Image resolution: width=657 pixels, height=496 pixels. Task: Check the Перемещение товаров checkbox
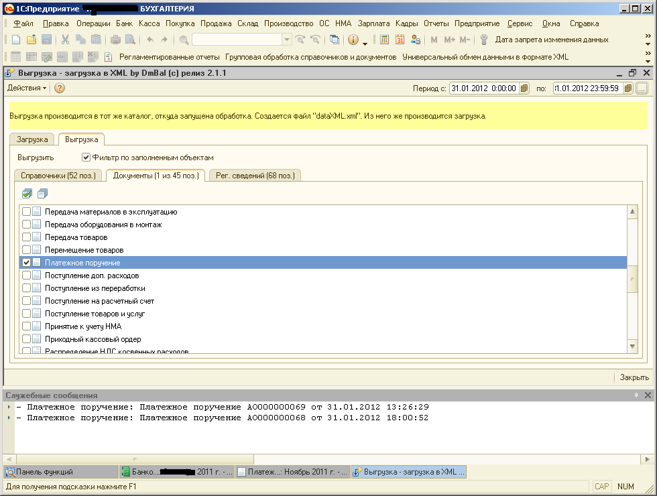[26, 249]
